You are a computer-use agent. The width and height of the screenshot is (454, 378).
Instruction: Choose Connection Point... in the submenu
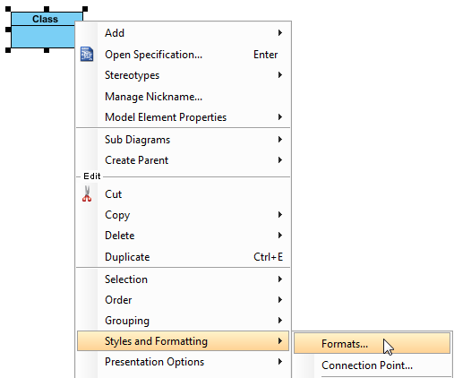click(x=372, y=365)
